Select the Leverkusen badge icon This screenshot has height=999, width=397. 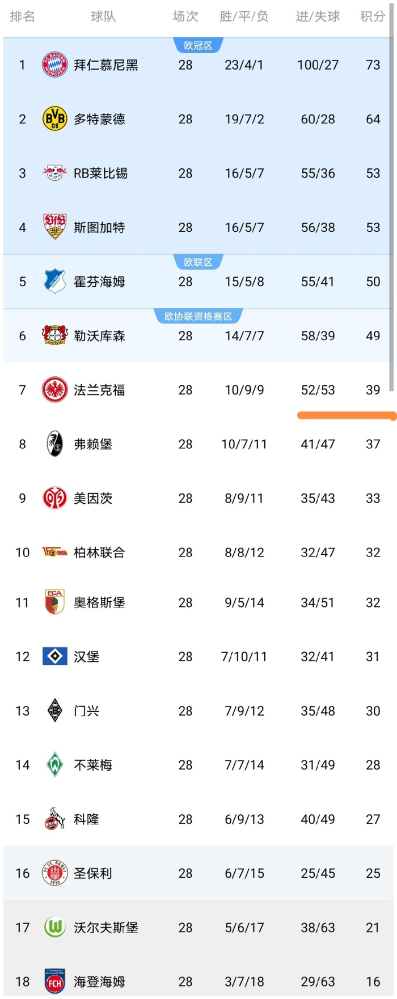tap(54, 335)
